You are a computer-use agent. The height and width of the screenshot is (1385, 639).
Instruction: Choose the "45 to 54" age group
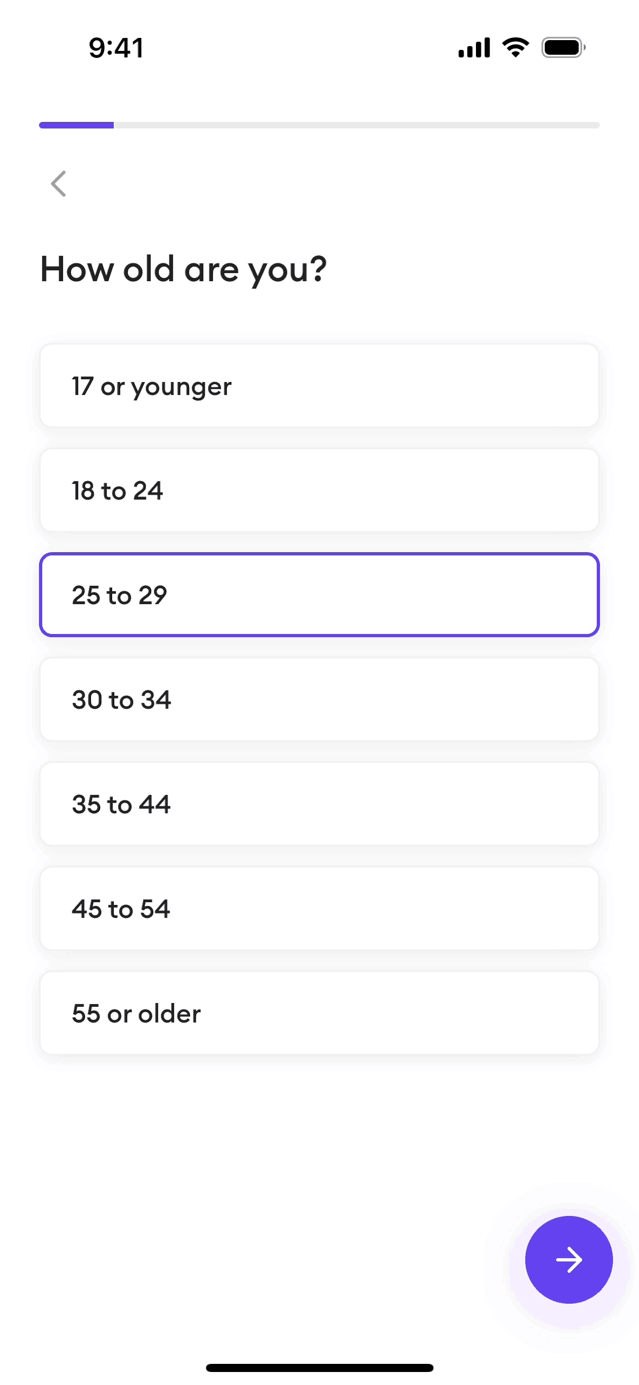click(x=319, y=909)
